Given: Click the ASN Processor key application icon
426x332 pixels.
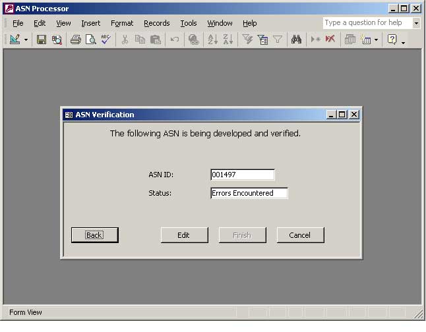Looking at the screenshot, I should pos(9,9).
